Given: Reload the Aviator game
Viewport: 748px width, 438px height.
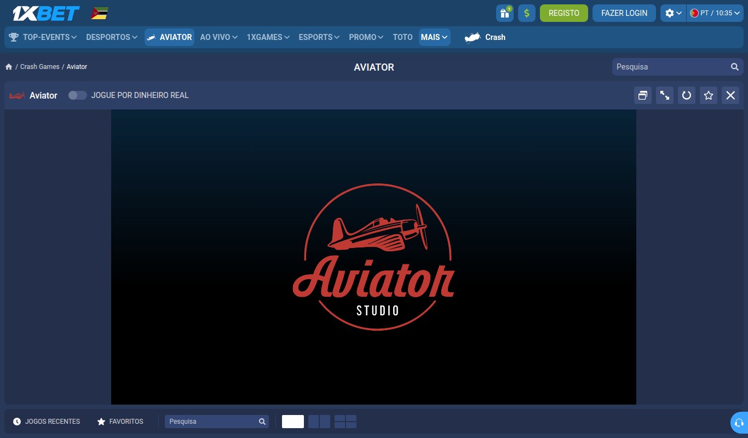Looking at the screenshot, I should tap(687, 95).
